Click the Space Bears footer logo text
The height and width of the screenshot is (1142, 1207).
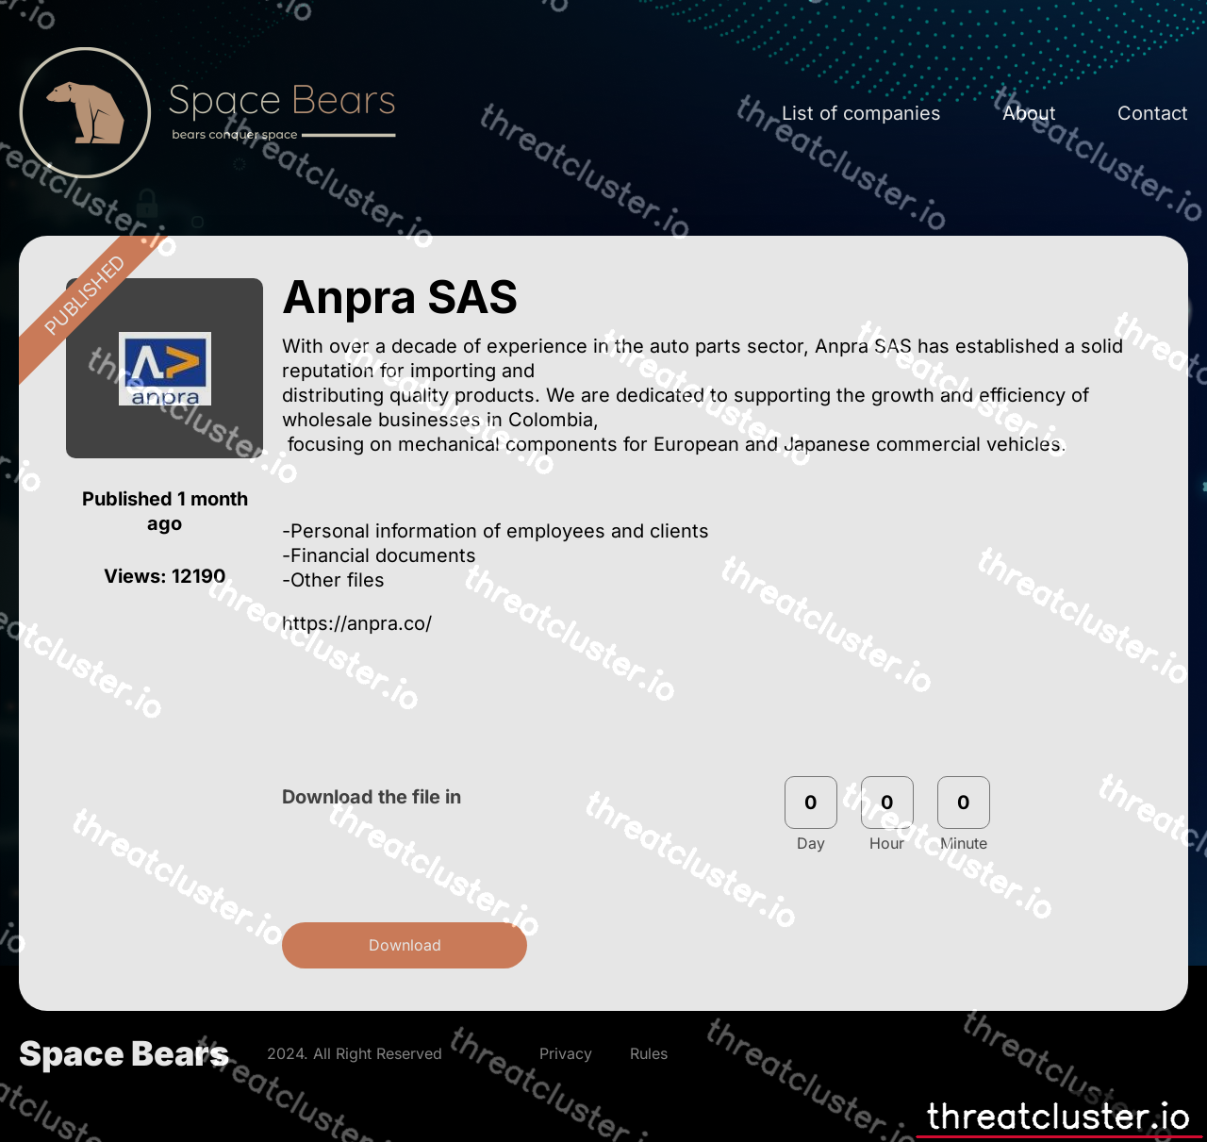[124, 1054]
